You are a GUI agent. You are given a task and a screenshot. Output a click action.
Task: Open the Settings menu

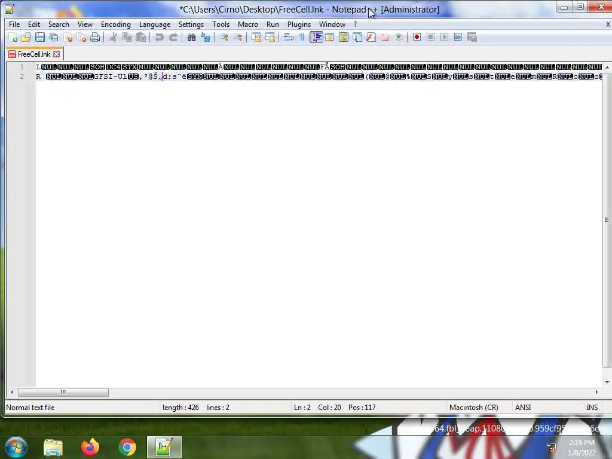click(191, 24)
